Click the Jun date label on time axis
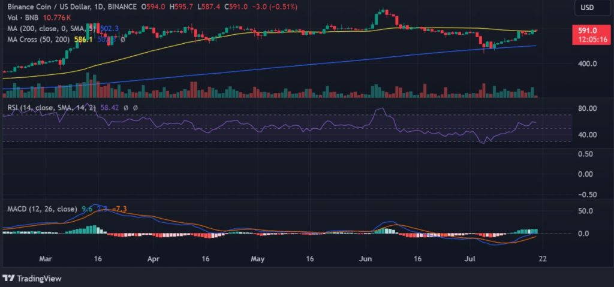Image resolution: width=614 pixels, height=287 pixels. pos(366,259)
